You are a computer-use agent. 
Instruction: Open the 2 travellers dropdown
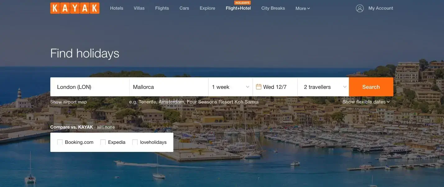point(323,87)
